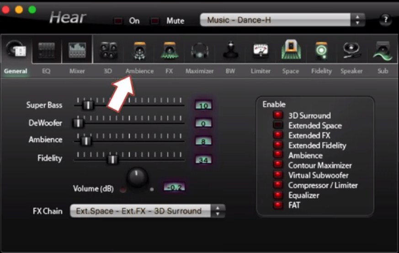Switch to the Speaker tab

(351, 71)
